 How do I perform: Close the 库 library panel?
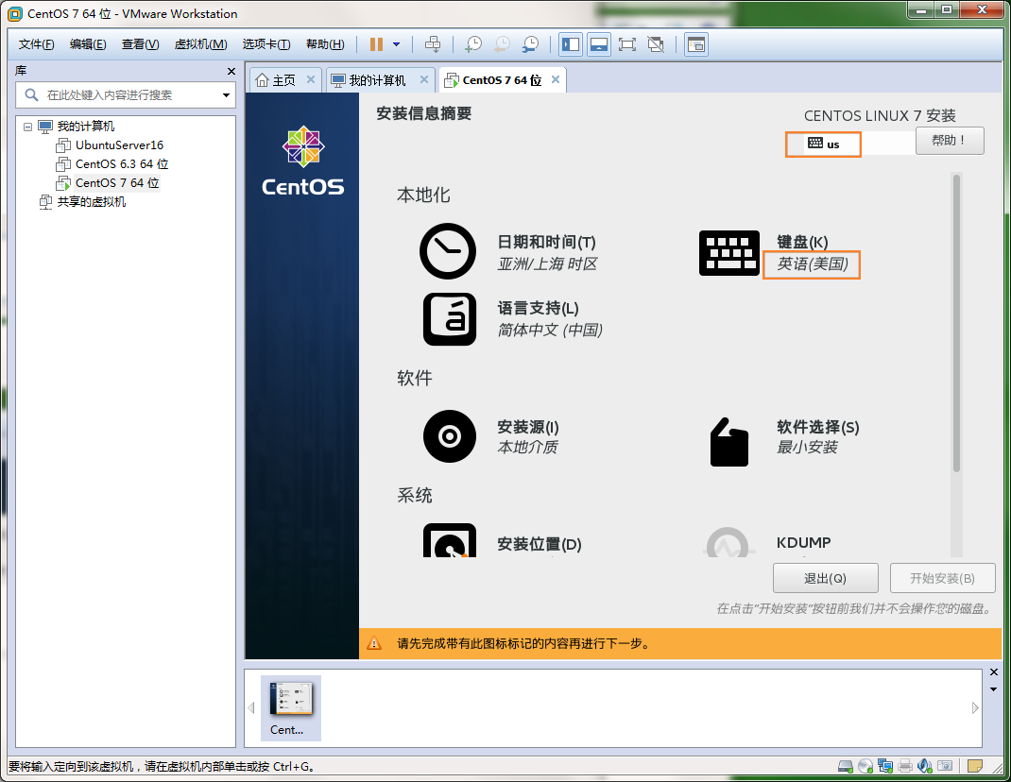231,72
